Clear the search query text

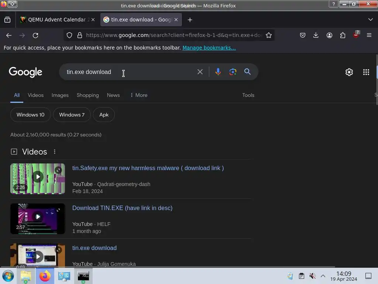[200, 72]
